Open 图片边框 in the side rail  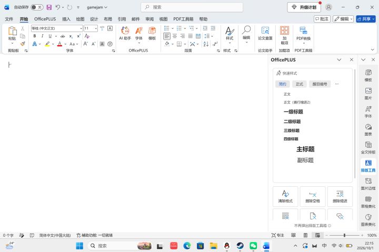coord(368,184)
